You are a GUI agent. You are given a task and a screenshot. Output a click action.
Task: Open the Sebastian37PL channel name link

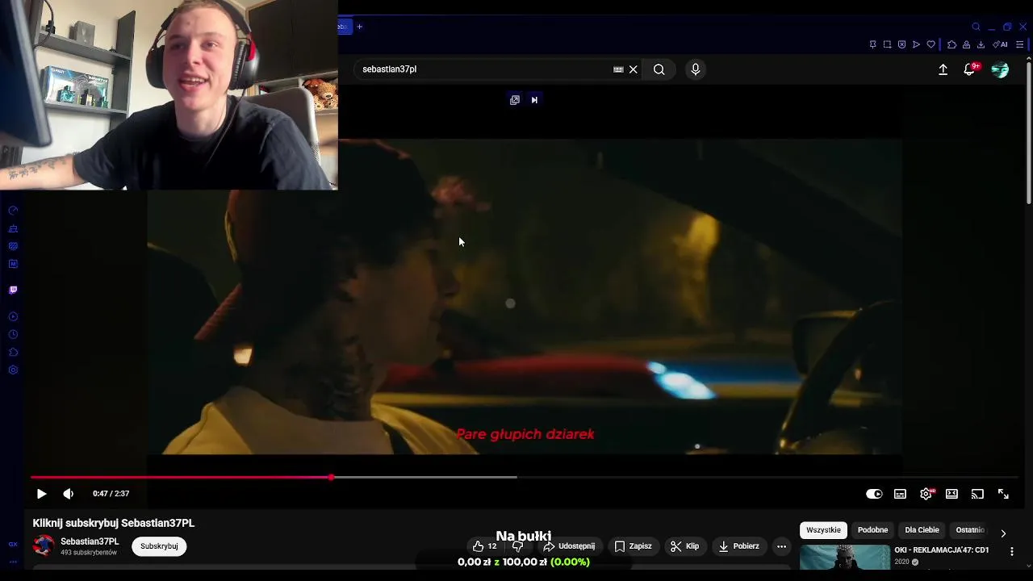click(x=90, y=541)
